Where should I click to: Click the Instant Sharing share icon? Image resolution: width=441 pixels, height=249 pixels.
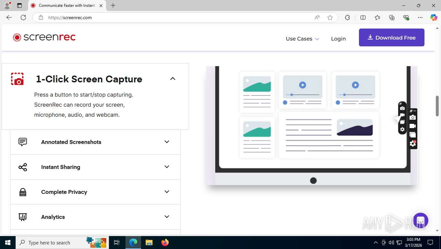[x=23, y=167]
